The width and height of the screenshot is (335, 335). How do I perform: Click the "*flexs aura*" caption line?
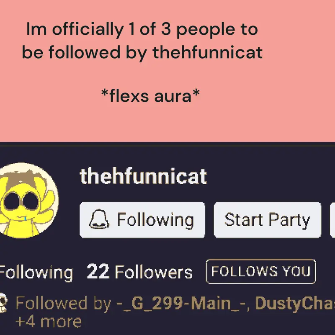point(150,96)
